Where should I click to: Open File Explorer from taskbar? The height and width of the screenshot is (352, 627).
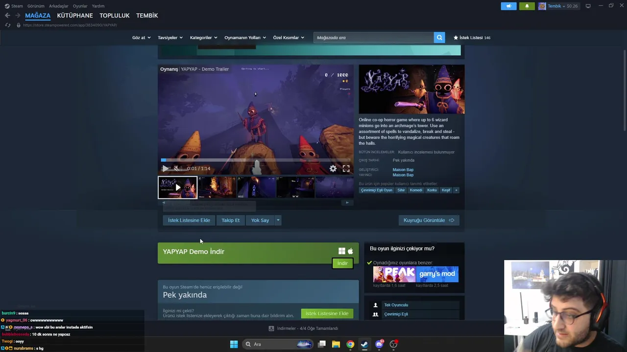coord(336,344)
